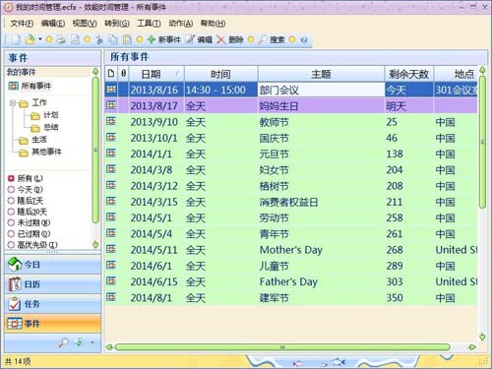The width and height of the screenshot is (492, 369).
Task: Open the 转到(G) menu
Action: 117,24
